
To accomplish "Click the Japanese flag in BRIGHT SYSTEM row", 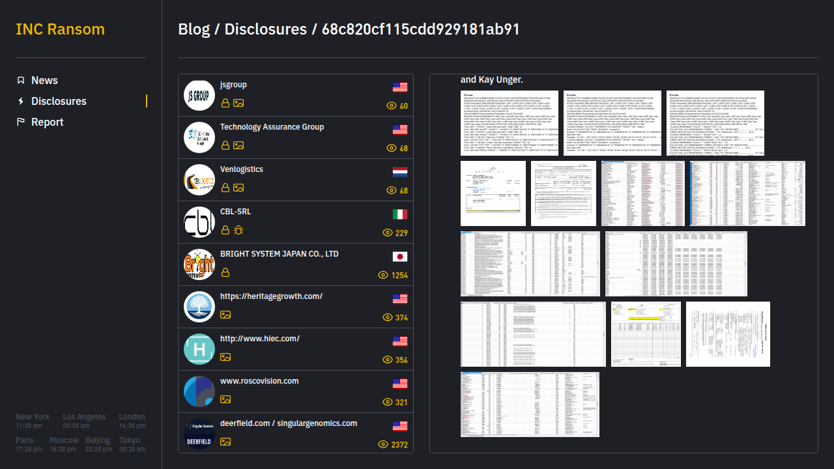I will (x=400, y=257).
